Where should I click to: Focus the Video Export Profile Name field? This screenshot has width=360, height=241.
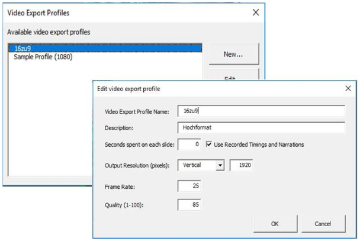(x=261, y=111)
